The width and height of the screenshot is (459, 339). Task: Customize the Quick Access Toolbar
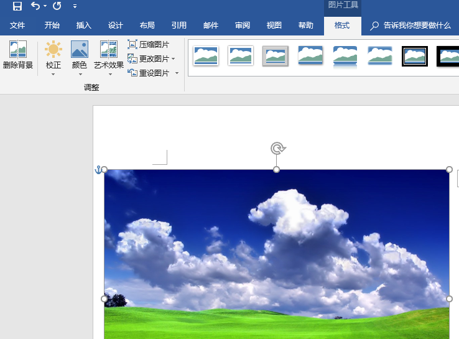[75, 6]
